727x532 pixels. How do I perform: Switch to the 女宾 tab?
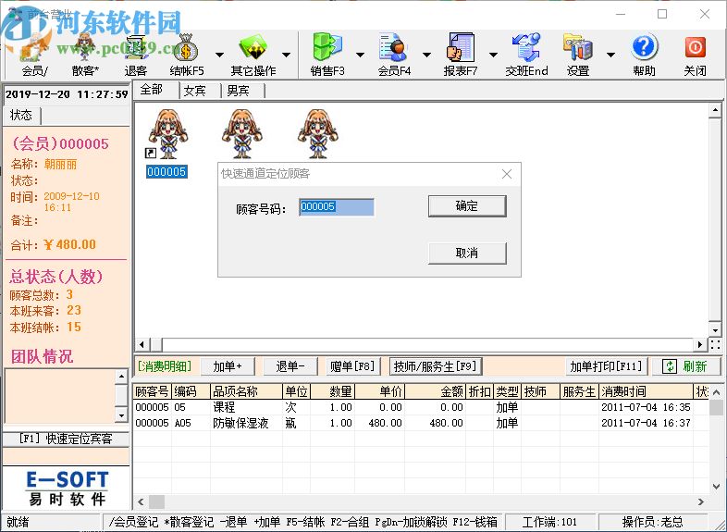click(x=201, y=91)
